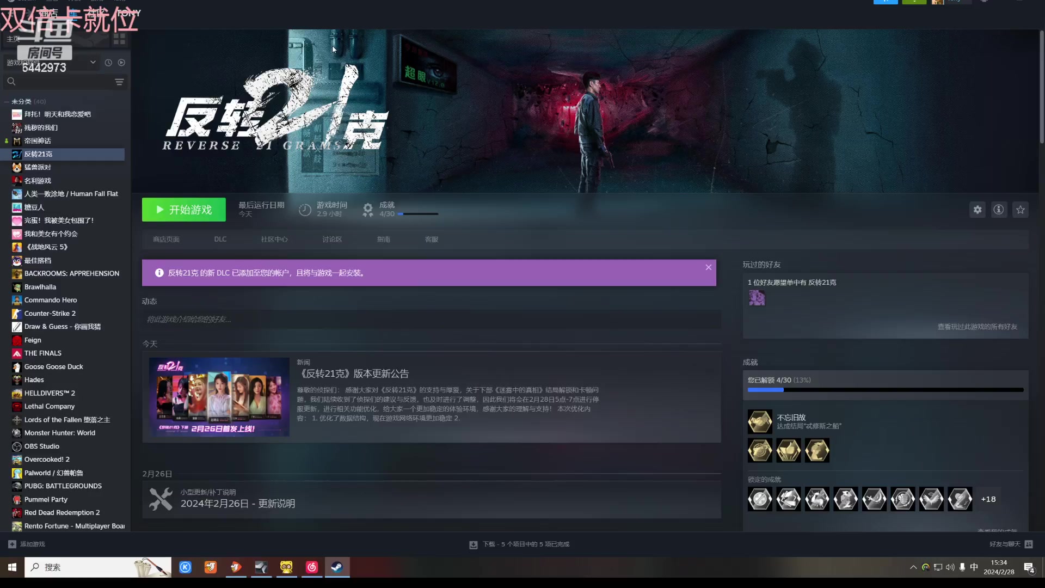
Task: Collapse the 未分类 category
Action: pos(7,102)
